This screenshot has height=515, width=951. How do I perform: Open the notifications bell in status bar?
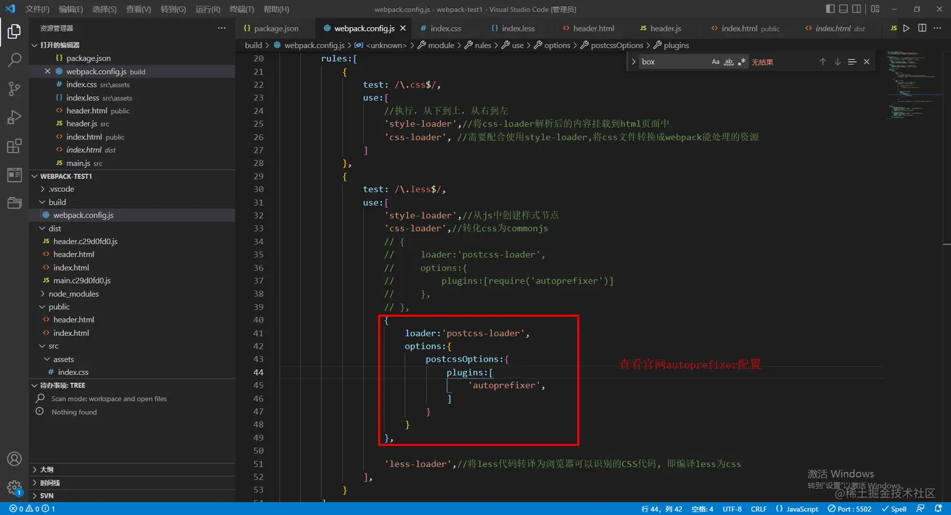pos(938,509)
